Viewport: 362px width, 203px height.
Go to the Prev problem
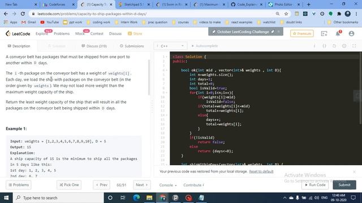101,185
